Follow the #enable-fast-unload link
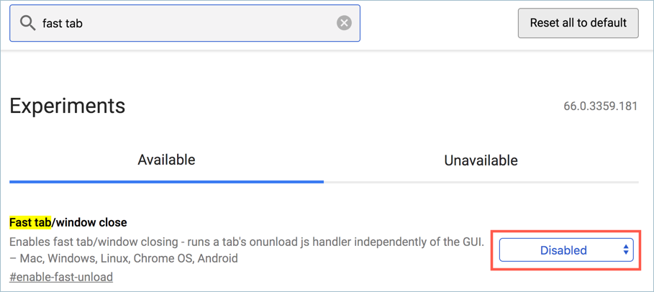This screenshot has width=654, height=292. (x=61, y=277)
